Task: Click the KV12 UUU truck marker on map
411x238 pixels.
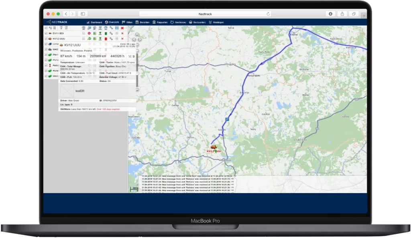Action: (214, 148)
